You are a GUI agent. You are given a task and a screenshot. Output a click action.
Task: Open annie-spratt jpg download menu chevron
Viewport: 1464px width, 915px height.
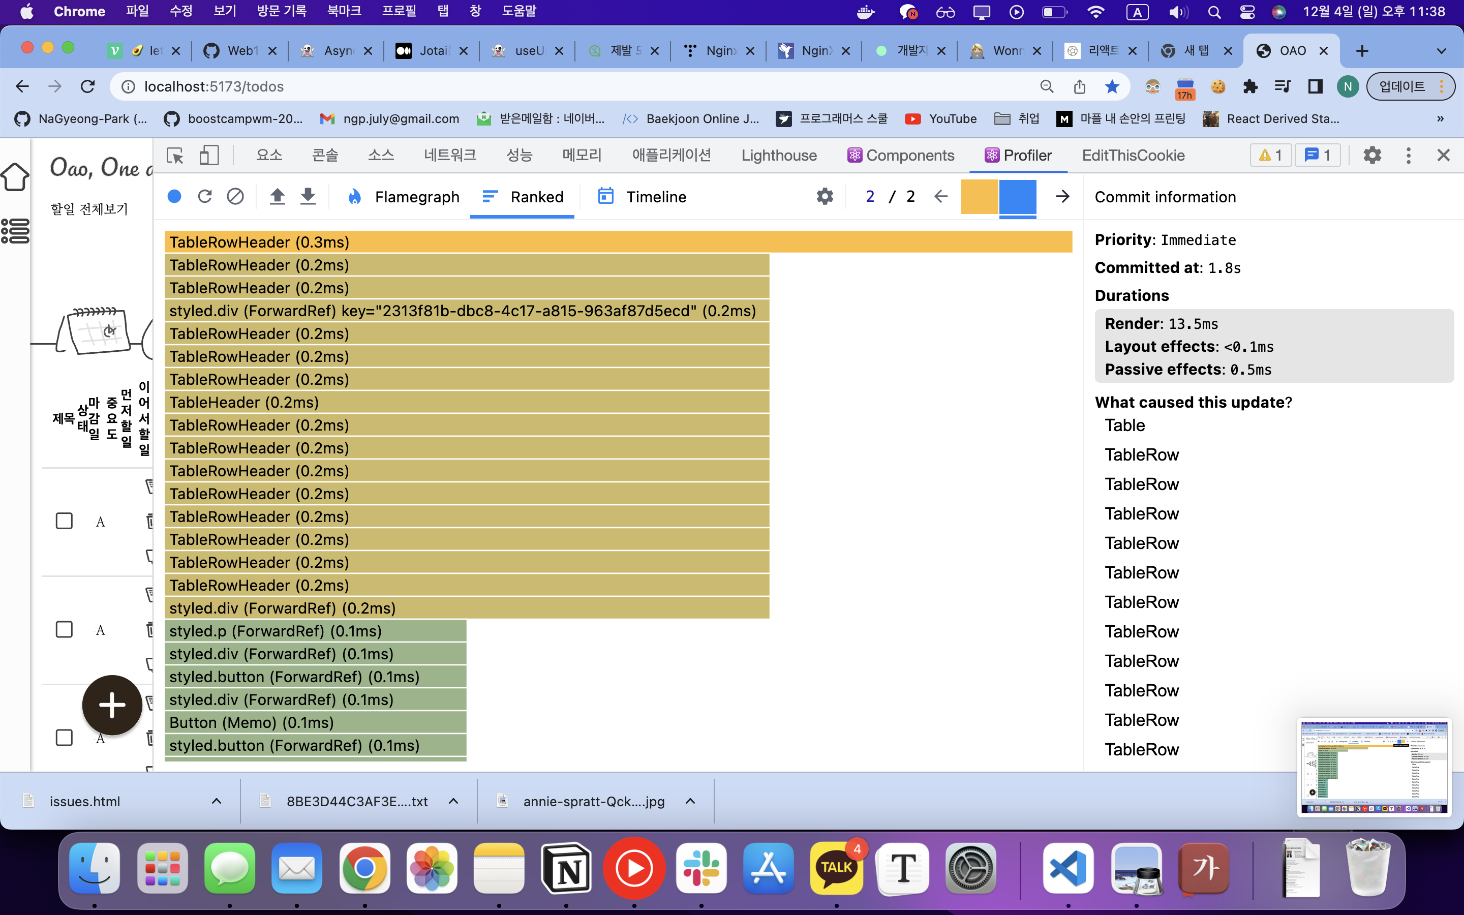tap(690, 801)
